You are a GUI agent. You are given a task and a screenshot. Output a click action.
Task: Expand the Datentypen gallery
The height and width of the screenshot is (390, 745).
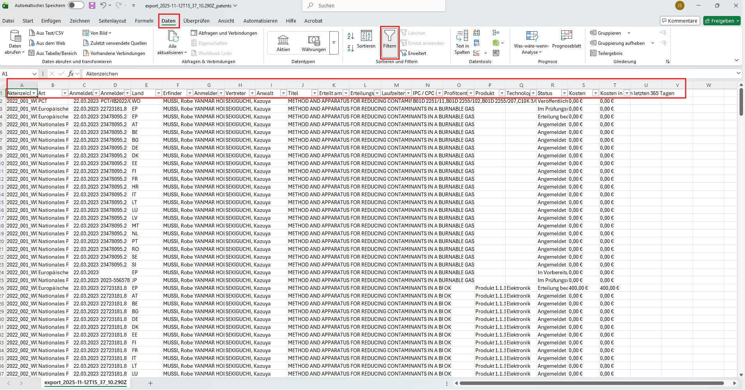click(334, 43)
